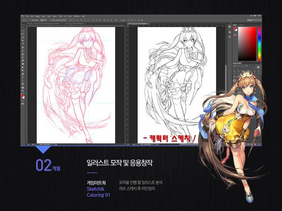Select the Clone Stamp tool

[23, 54]
